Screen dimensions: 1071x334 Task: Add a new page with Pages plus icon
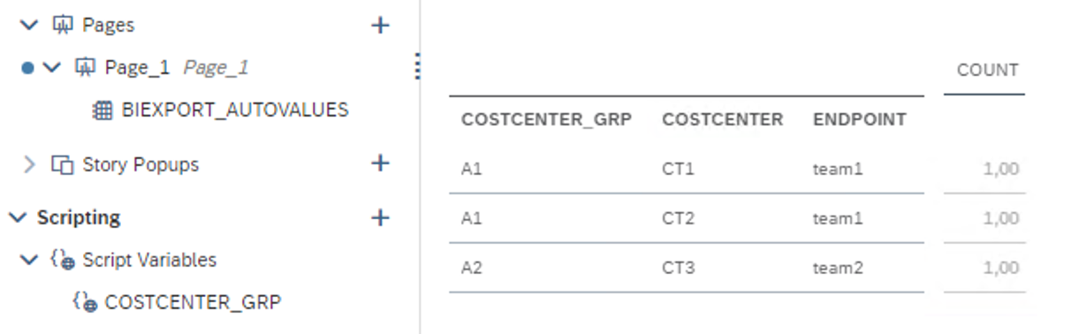[380, 25]
